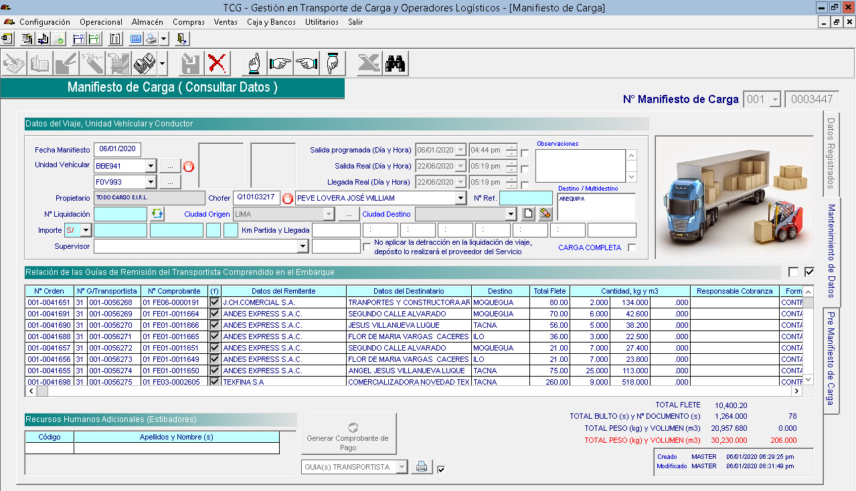Click the Nº Ref. input field
Screen dimensions: 856x491
pyautogui.click(x=526, y=198)
